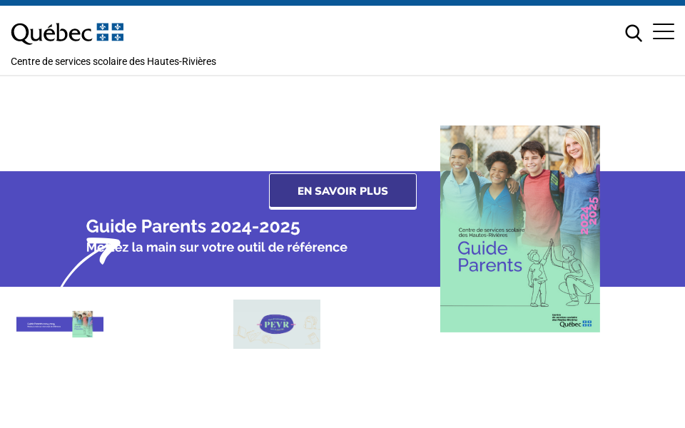Click the mini guide cover inside first thumbnail
Viewport: 685px width, 428px height.
click(x=82, y=324)
